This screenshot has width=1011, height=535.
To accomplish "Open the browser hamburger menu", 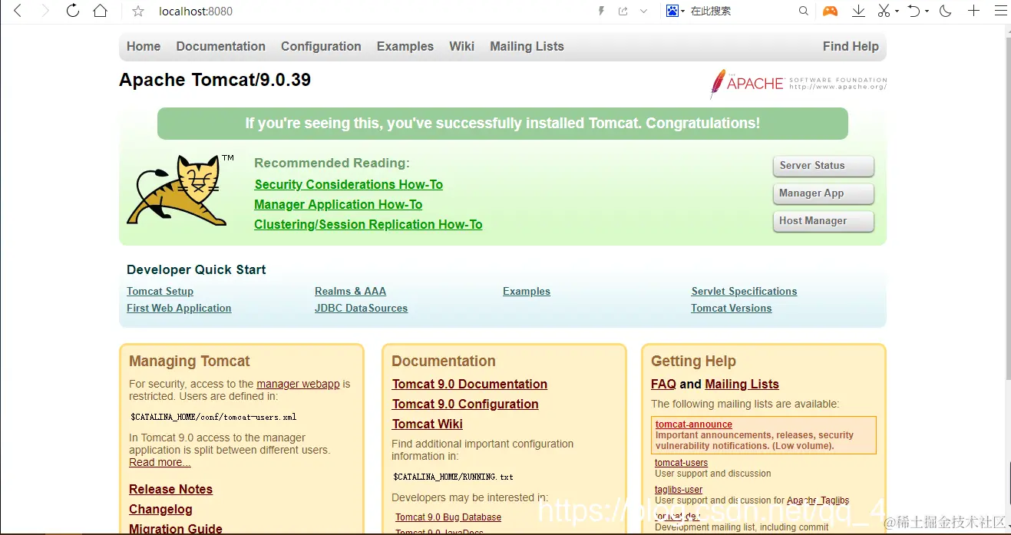I will [x=1000, y=11].
